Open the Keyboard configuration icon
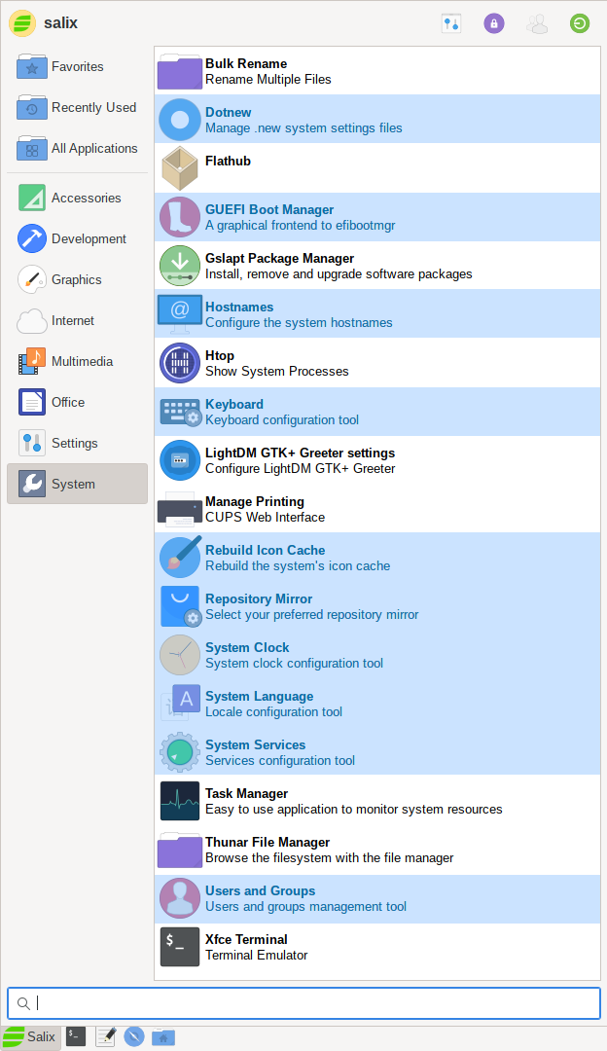Screen dimensions: 607x1051 (x=180, y=413)
